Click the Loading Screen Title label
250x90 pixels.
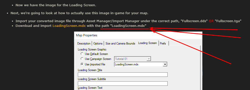click(x=90, y=70)
